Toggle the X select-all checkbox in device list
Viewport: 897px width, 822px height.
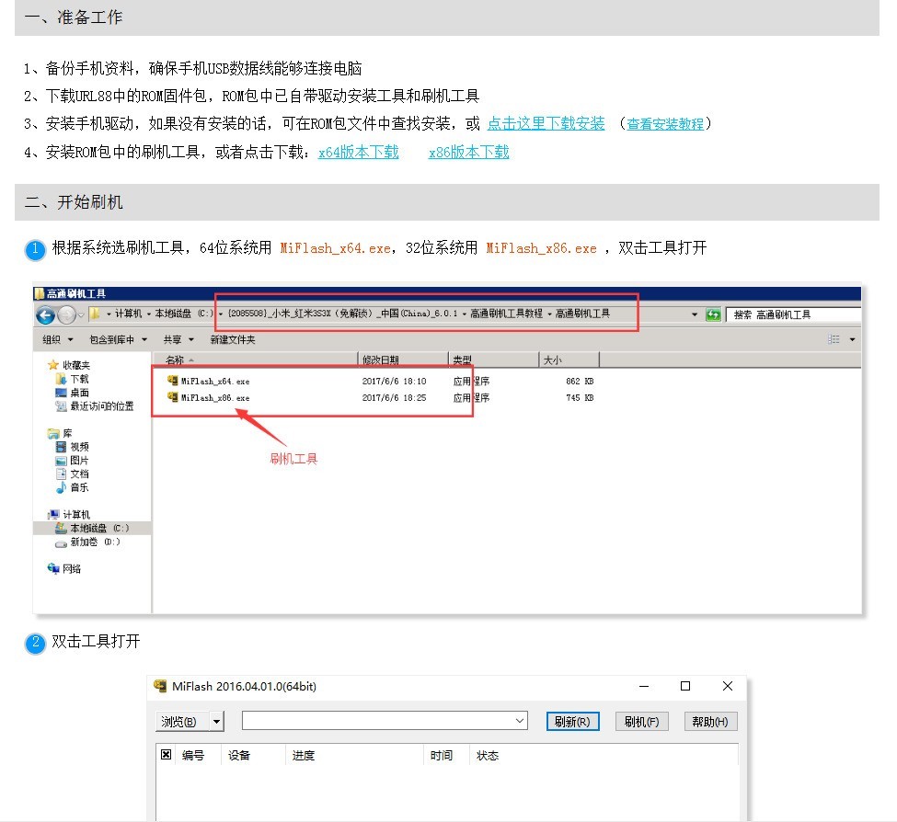(167, 754)
